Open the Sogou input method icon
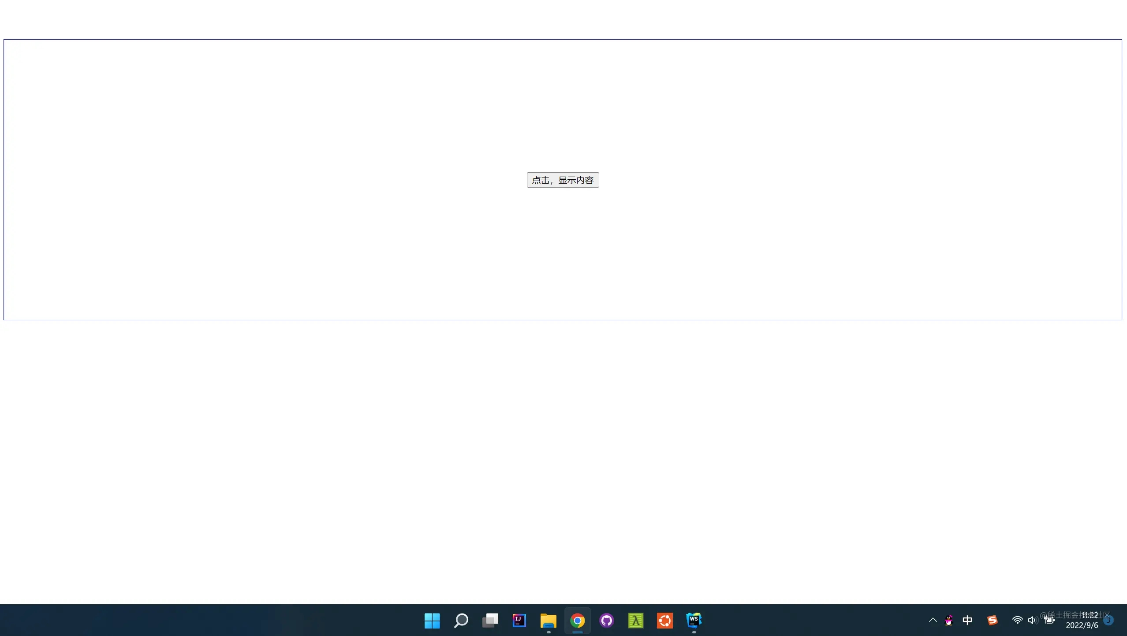 (x=992, y=620)
